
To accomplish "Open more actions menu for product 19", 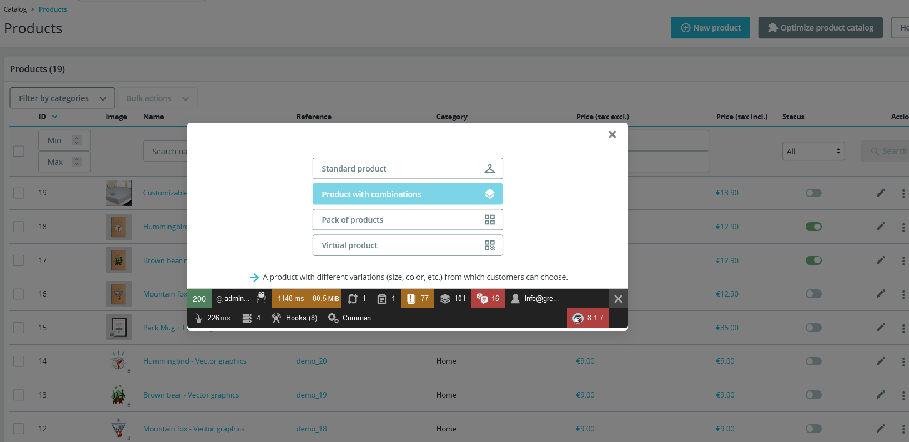I will (x=903, y=193).
